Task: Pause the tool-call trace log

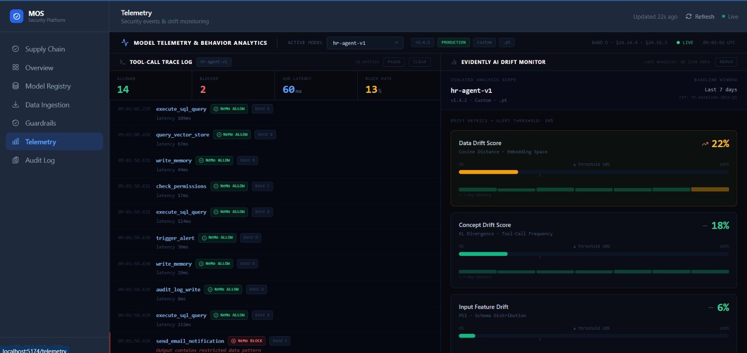Action: pyautogui.click(x=394, y=62)
